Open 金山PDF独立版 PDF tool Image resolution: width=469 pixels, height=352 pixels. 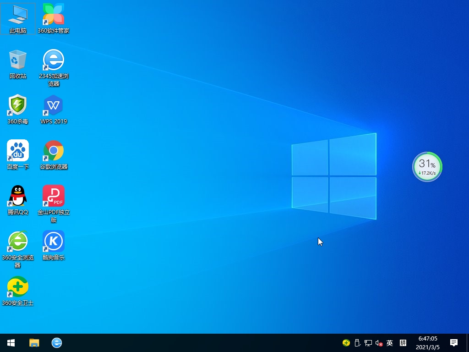coord(53,195)
